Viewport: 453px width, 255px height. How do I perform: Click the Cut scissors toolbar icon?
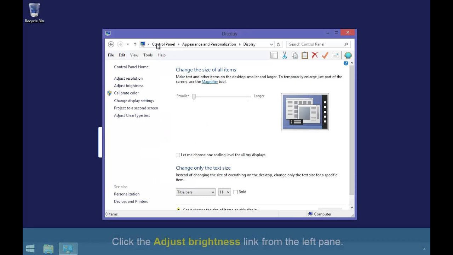[285, 55]
